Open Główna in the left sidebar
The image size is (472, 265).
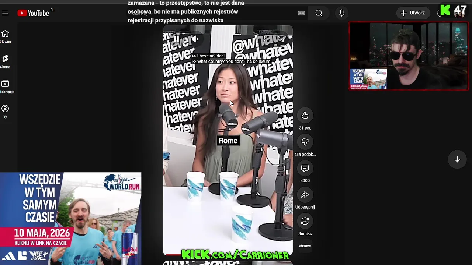point(5,37)
